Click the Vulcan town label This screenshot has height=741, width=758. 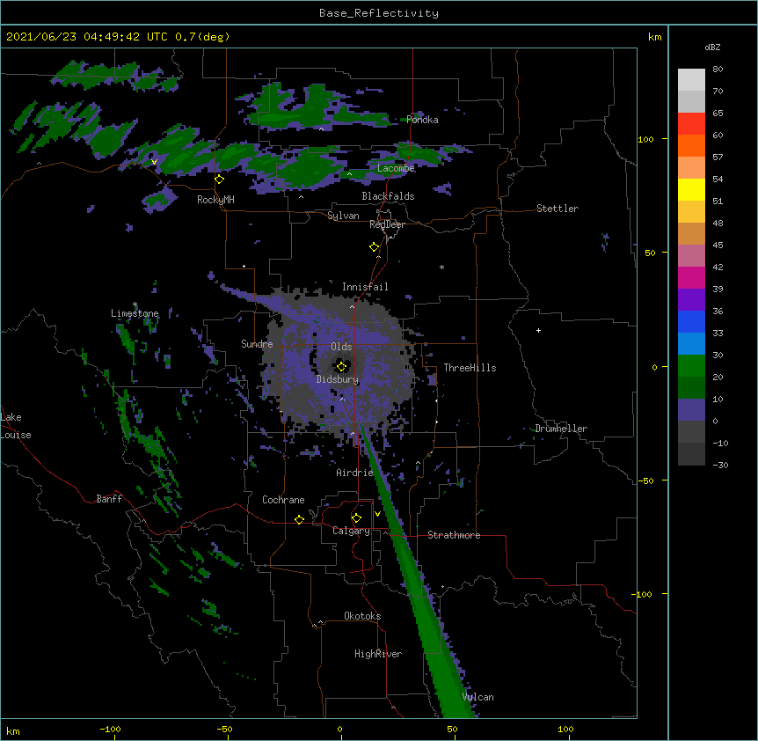point(477,697)
